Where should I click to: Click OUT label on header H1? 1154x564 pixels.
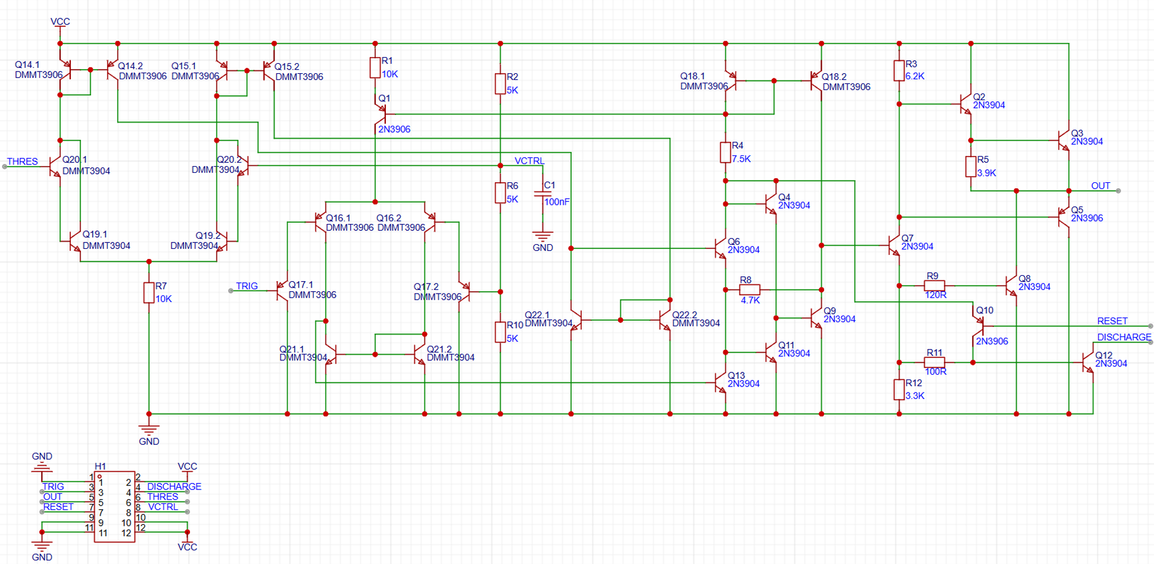[x=52, y=497]
